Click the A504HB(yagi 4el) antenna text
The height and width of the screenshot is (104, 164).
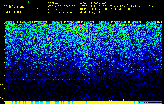[92, 12]
